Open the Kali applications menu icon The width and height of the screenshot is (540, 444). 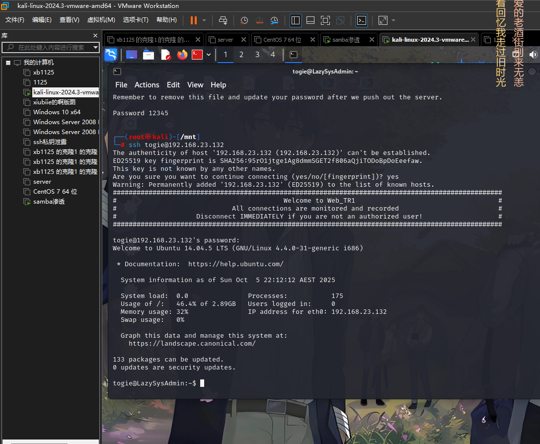(x=110, y=55)
